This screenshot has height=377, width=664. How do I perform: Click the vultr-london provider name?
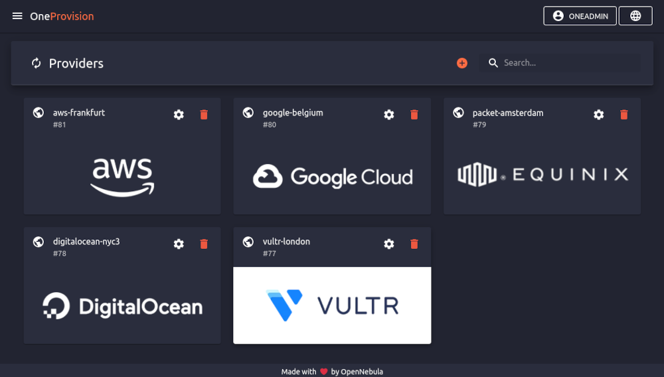click(x=286, y=242)
